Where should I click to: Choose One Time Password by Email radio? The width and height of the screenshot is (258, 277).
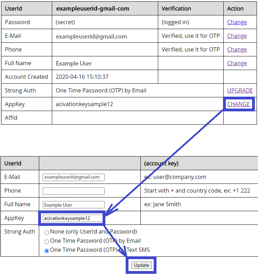(x=47, y=242)
